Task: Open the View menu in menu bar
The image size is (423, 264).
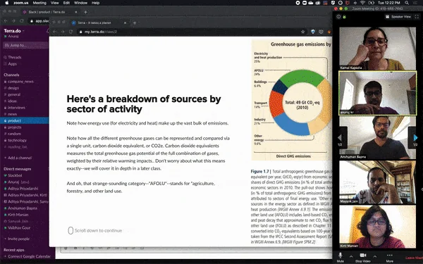Action: pyautogui.click(x=54, y=3)
